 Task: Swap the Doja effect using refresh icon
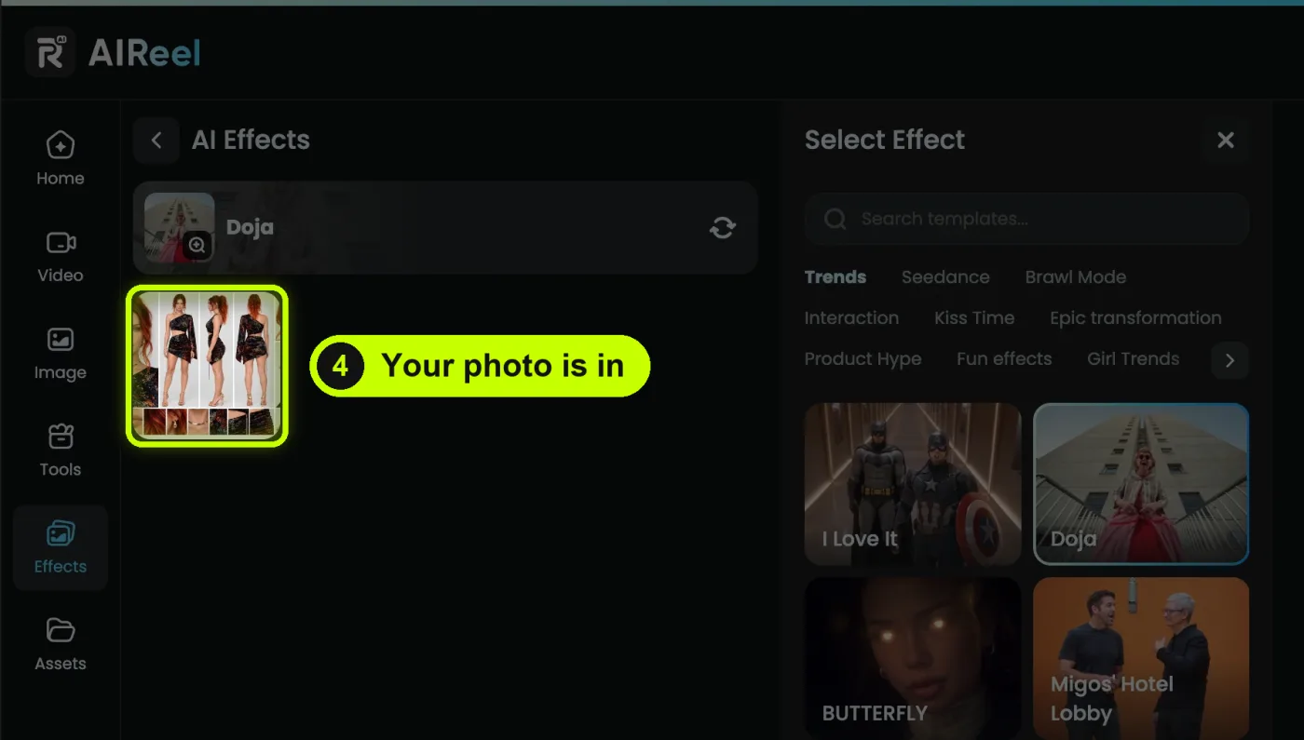coord(723,227)
